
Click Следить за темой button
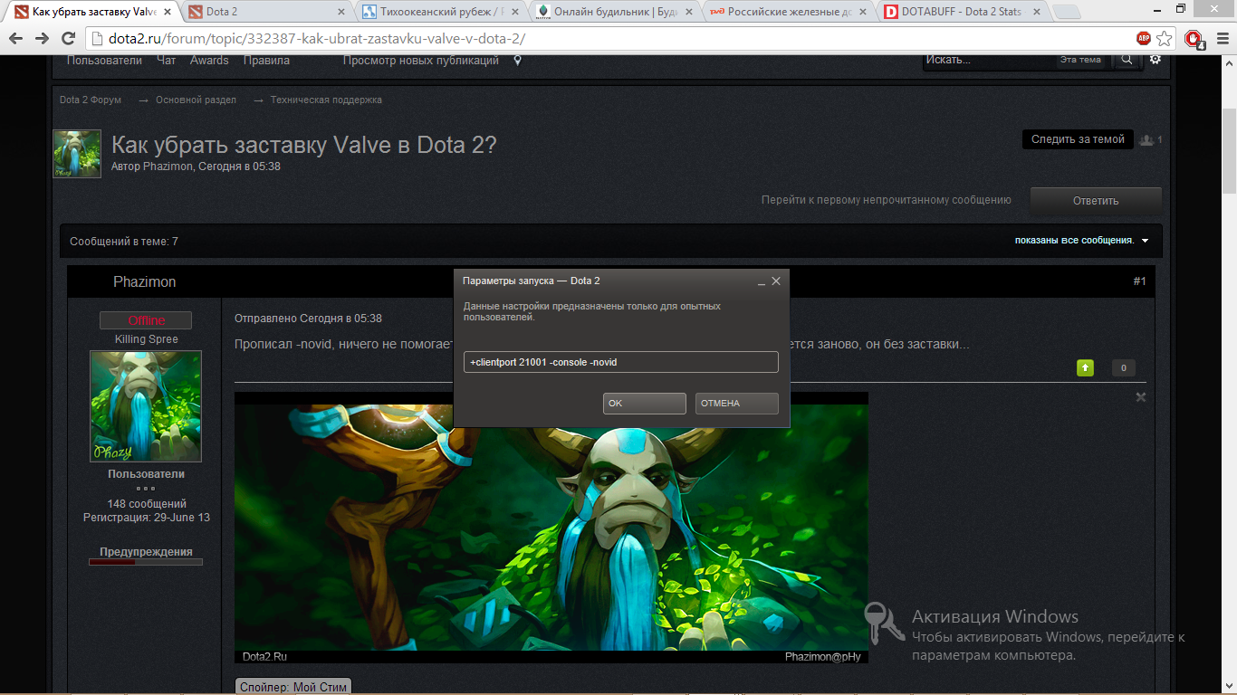1078,139
